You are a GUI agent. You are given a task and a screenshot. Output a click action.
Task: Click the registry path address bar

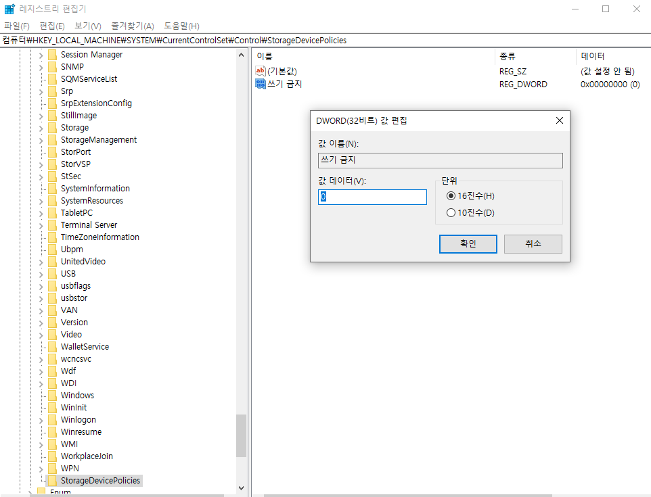[325, 41]
